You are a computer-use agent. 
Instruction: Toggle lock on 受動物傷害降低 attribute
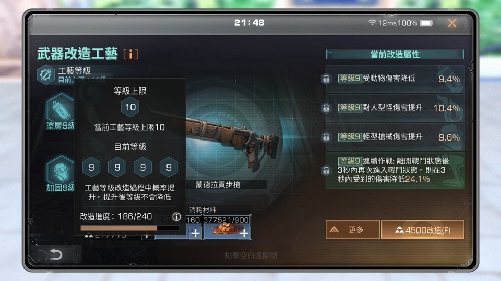[326, 79]
